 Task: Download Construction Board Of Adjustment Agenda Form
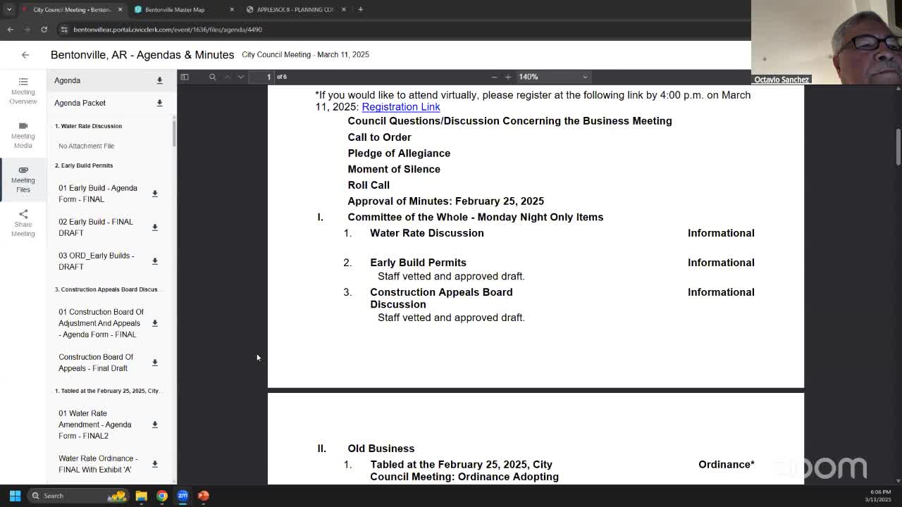click(155, 323)
